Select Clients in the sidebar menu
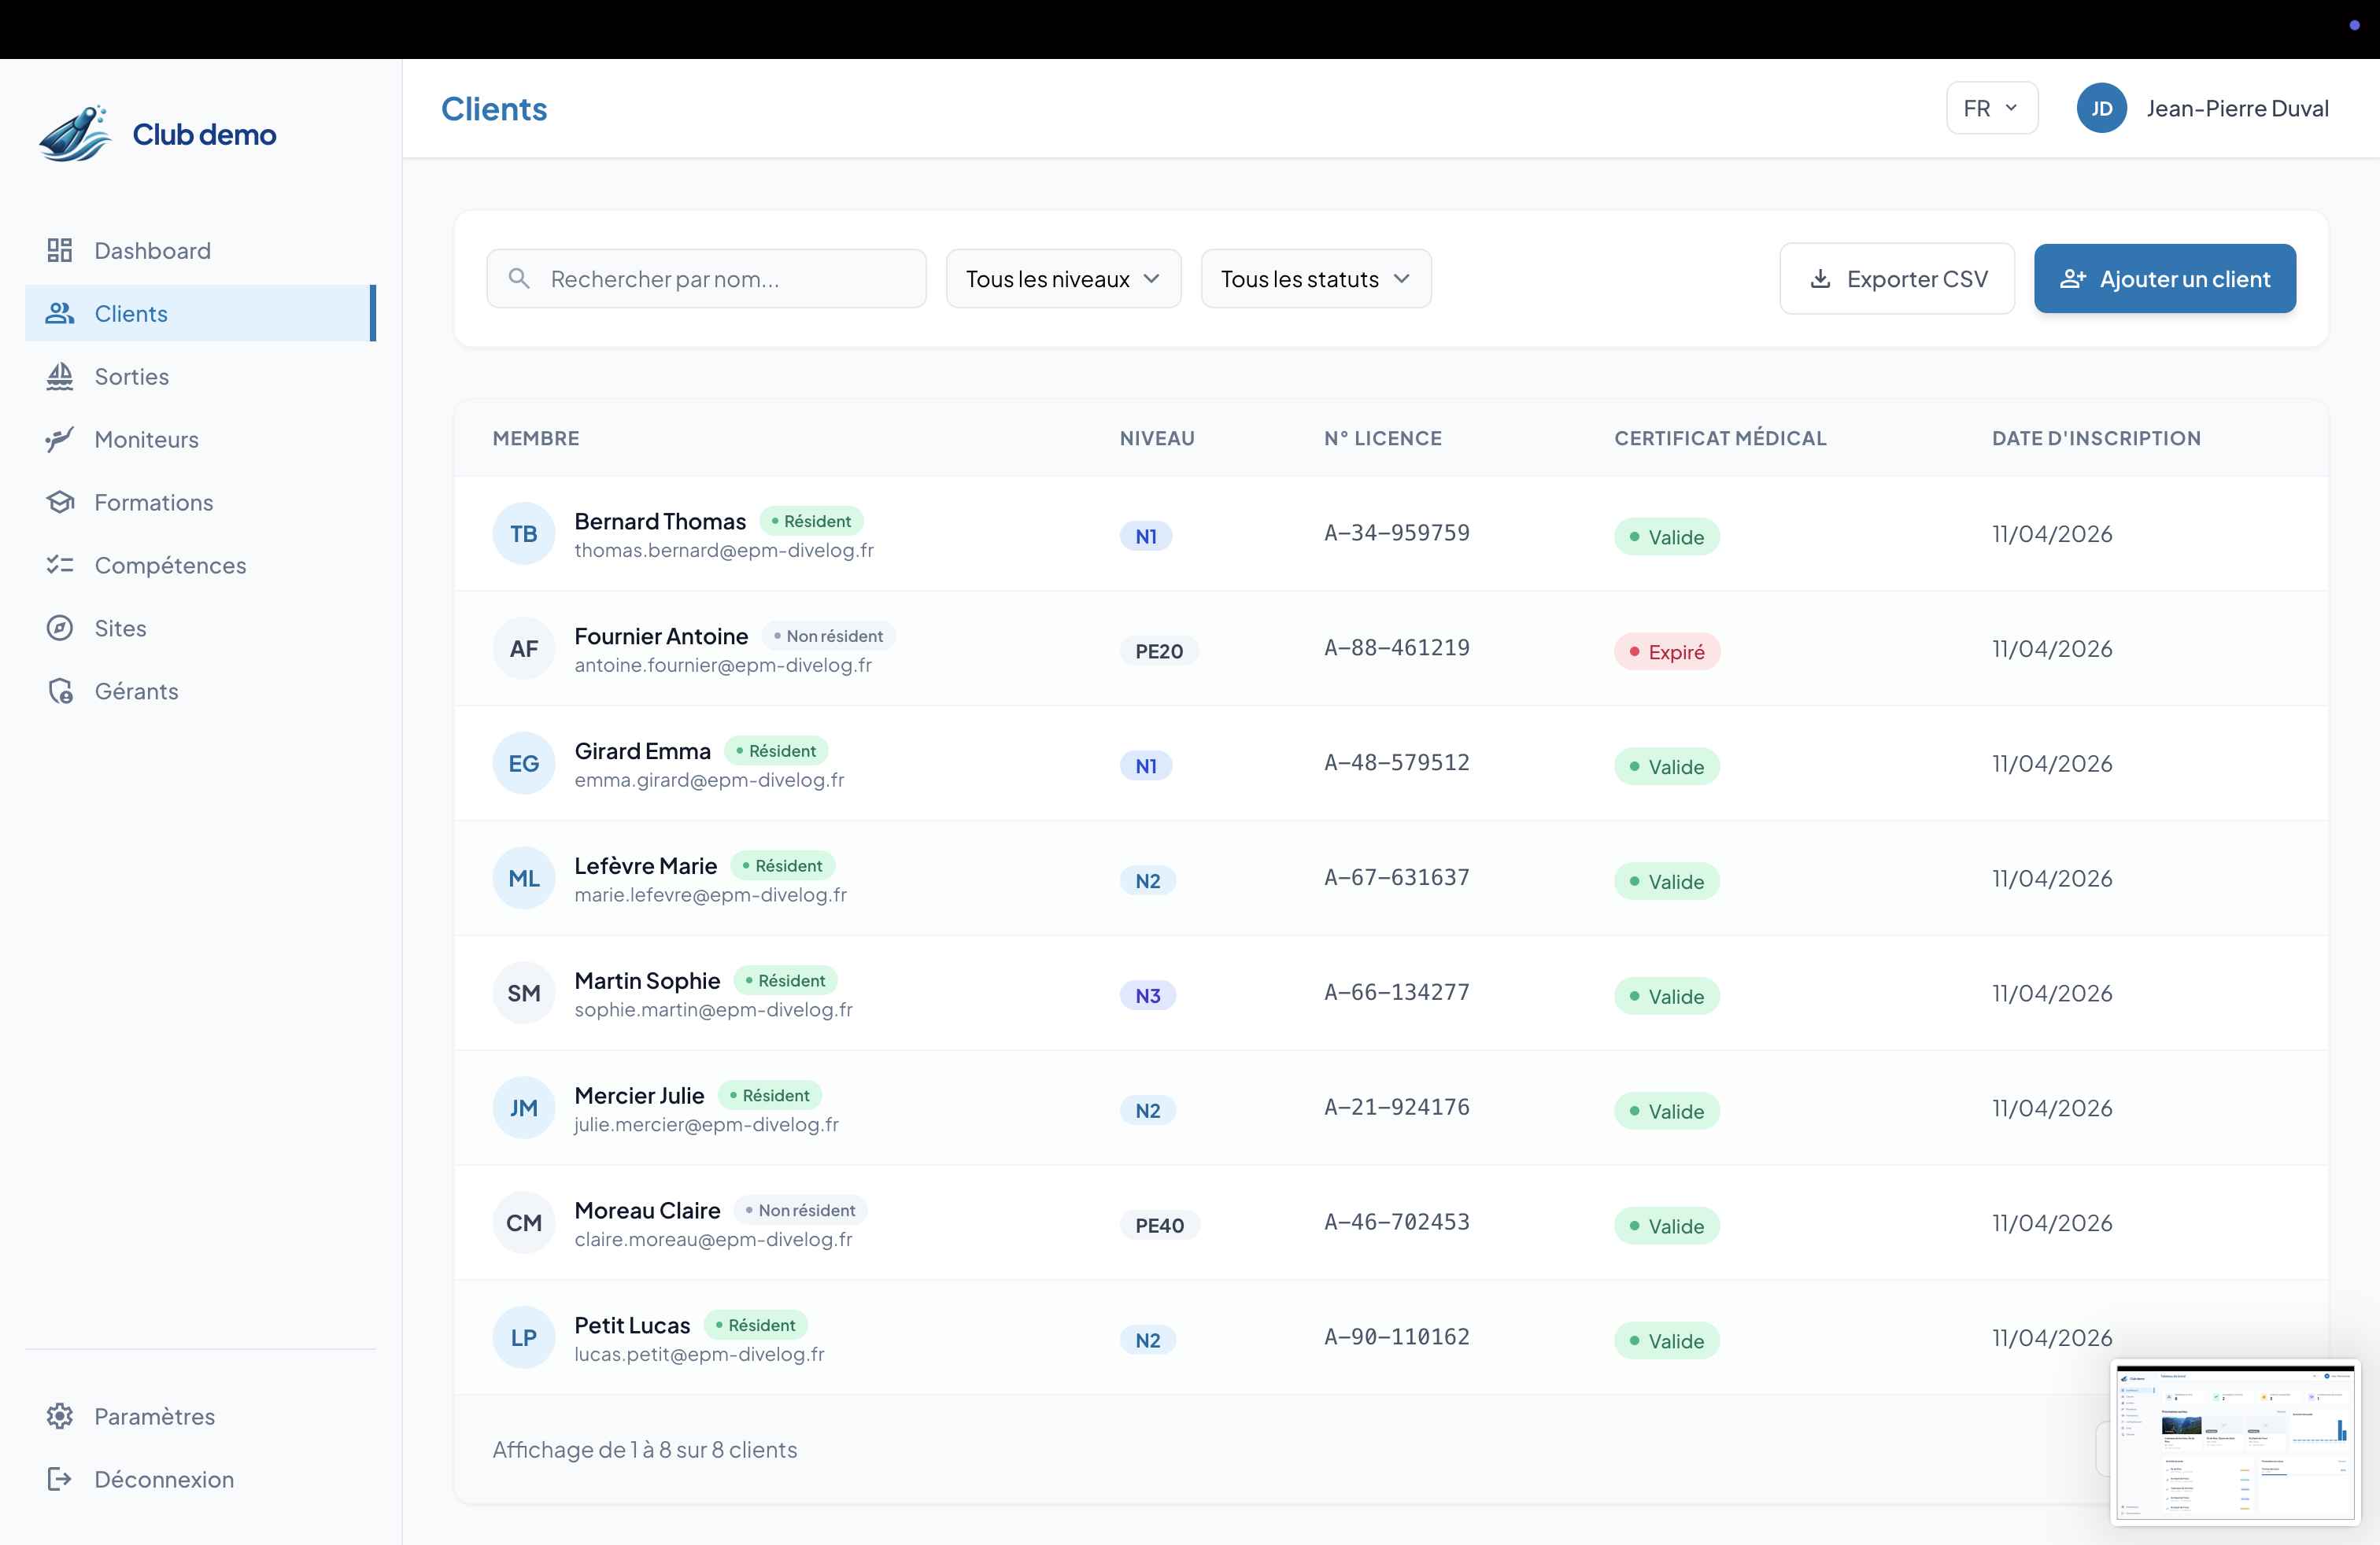Image resolution: width=2380 pixels, height=1545 pixels. pyautogui.click(x=200, y=314)
